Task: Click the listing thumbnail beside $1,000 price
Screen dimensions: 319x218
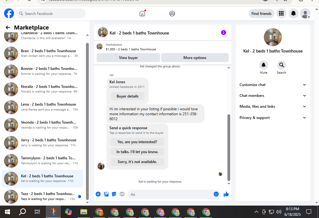Action: coord(99,47)
